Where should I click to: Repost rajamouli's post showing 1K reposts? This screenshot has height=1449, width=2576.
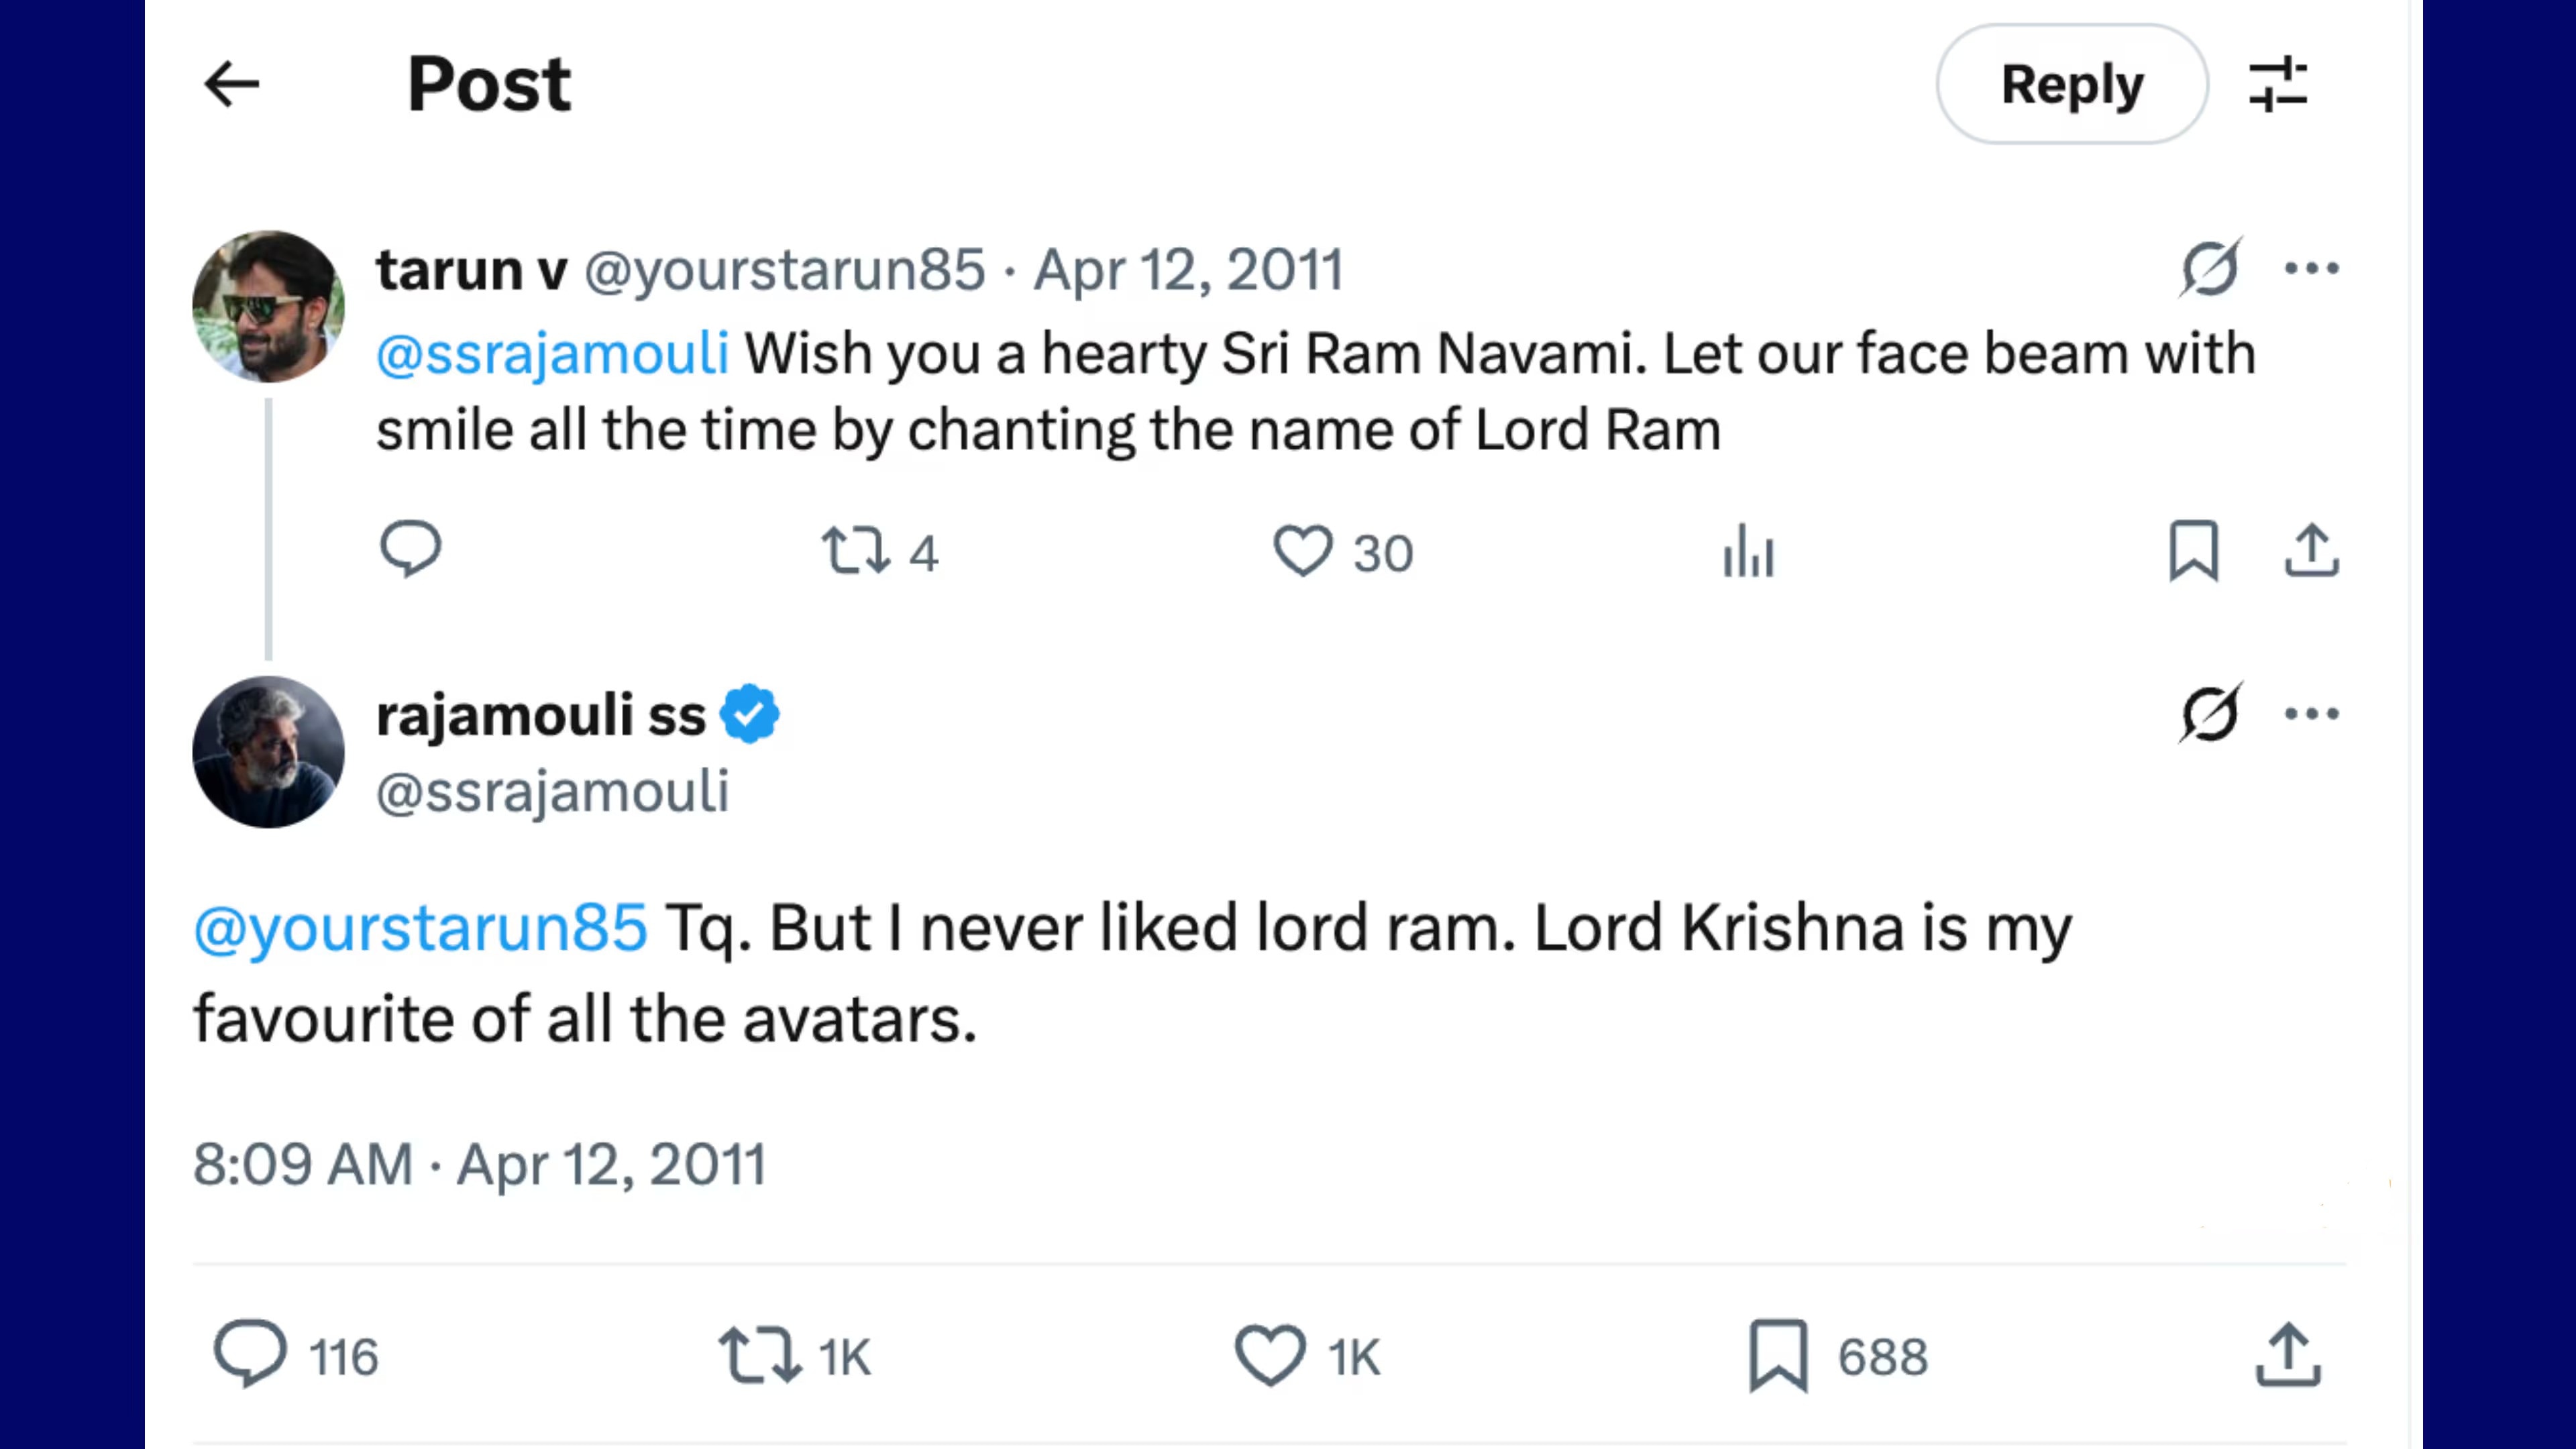pos(760,1355)
